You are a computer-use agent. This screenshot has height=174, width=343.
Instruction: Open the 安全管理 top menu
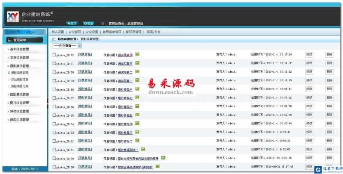pyautogui.click(x=75, y=32)
